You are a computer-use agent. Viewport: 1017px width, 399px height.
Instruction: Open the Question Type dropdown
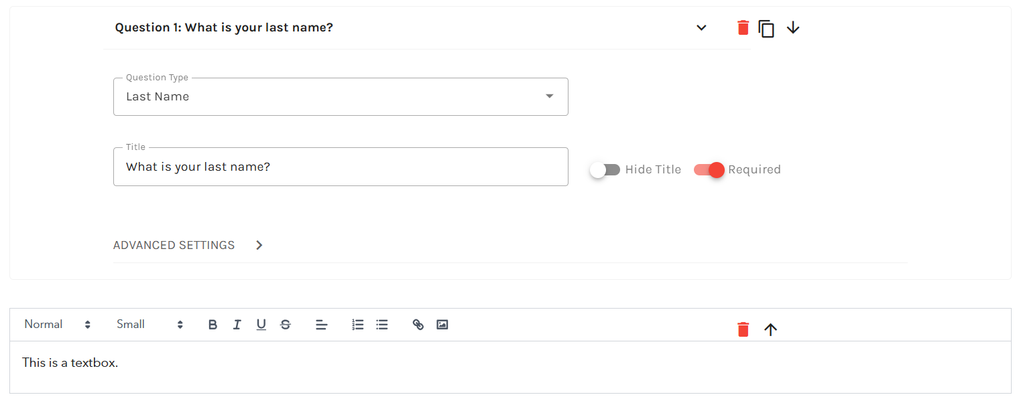pos(341,96)
